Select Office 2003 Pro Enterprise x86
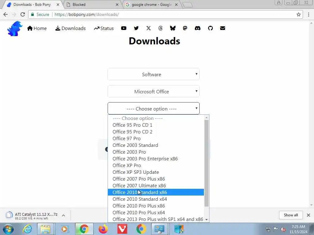This screenshot has width=314, height=235. coord(156,159)
